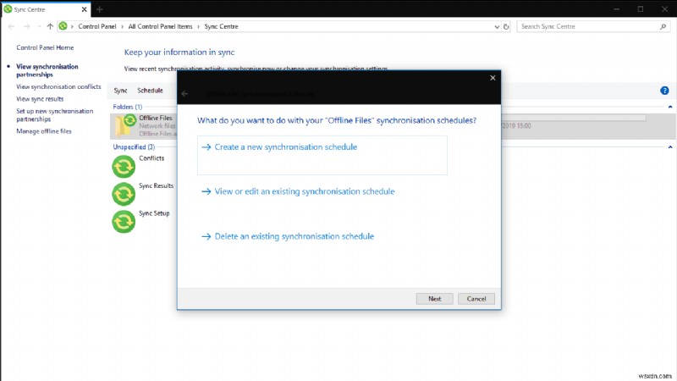Click the Sync toolbar button
This screenshot has height=381, width=677.
coord(120,91)
